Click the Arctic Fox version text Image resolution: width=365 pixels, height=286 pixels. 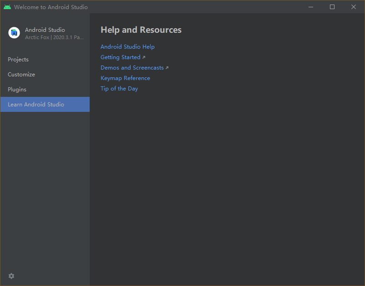(x=54, y=37)
